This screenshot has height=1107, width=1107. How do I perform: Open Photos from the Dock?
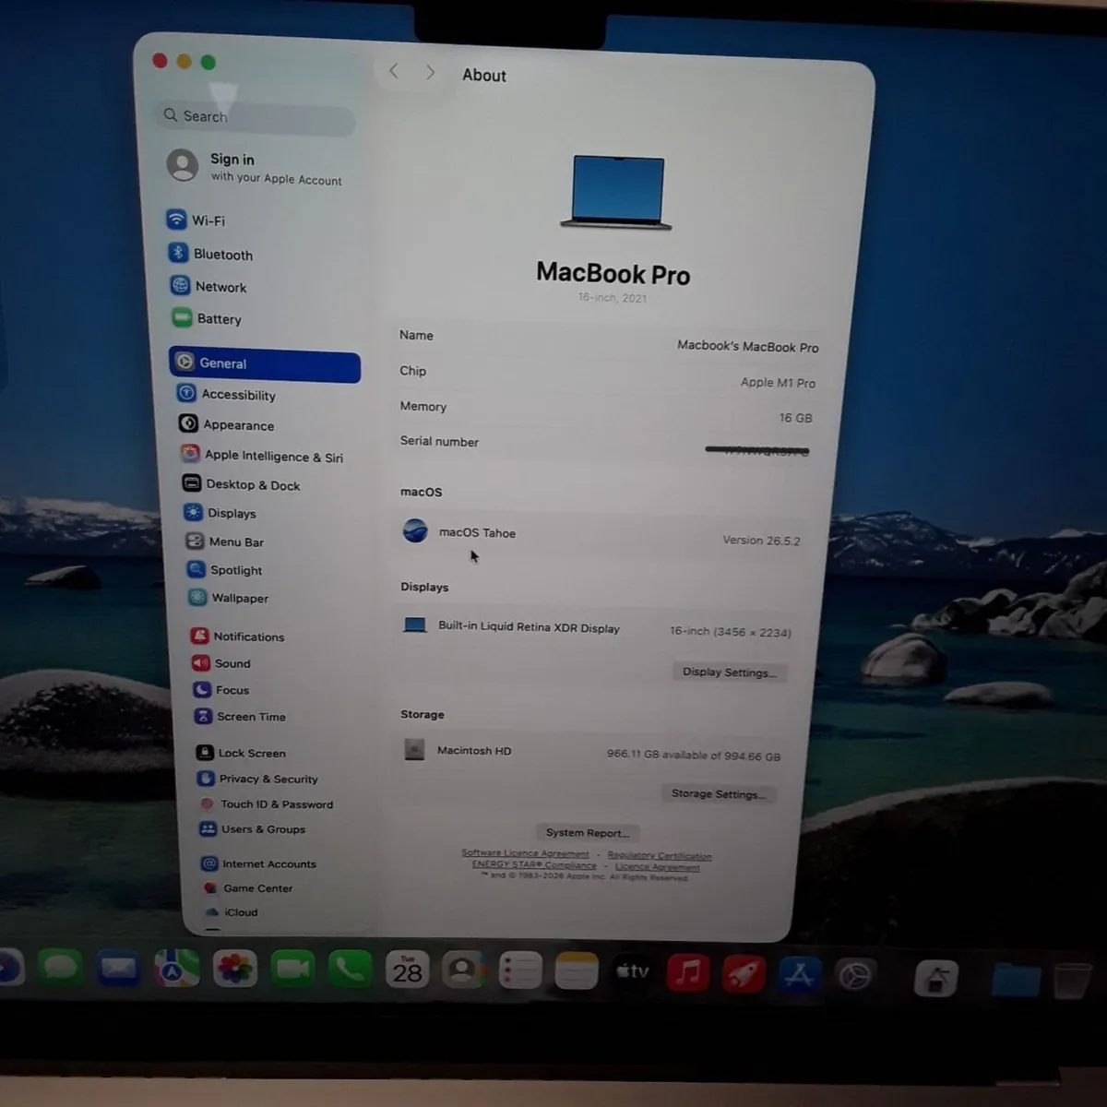pos(234,970)
